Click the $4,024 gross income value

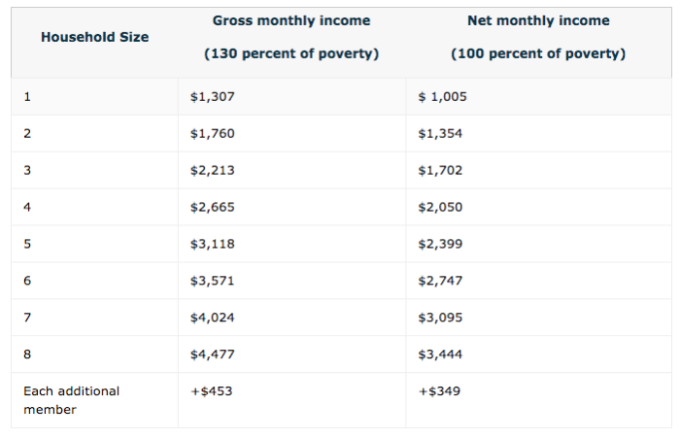coord(213,318)
